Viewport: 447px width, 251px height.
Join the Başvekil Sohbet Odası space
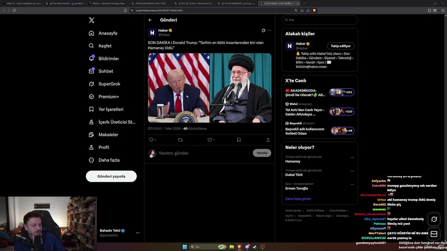pyautogui.click(x=320, y=129)
